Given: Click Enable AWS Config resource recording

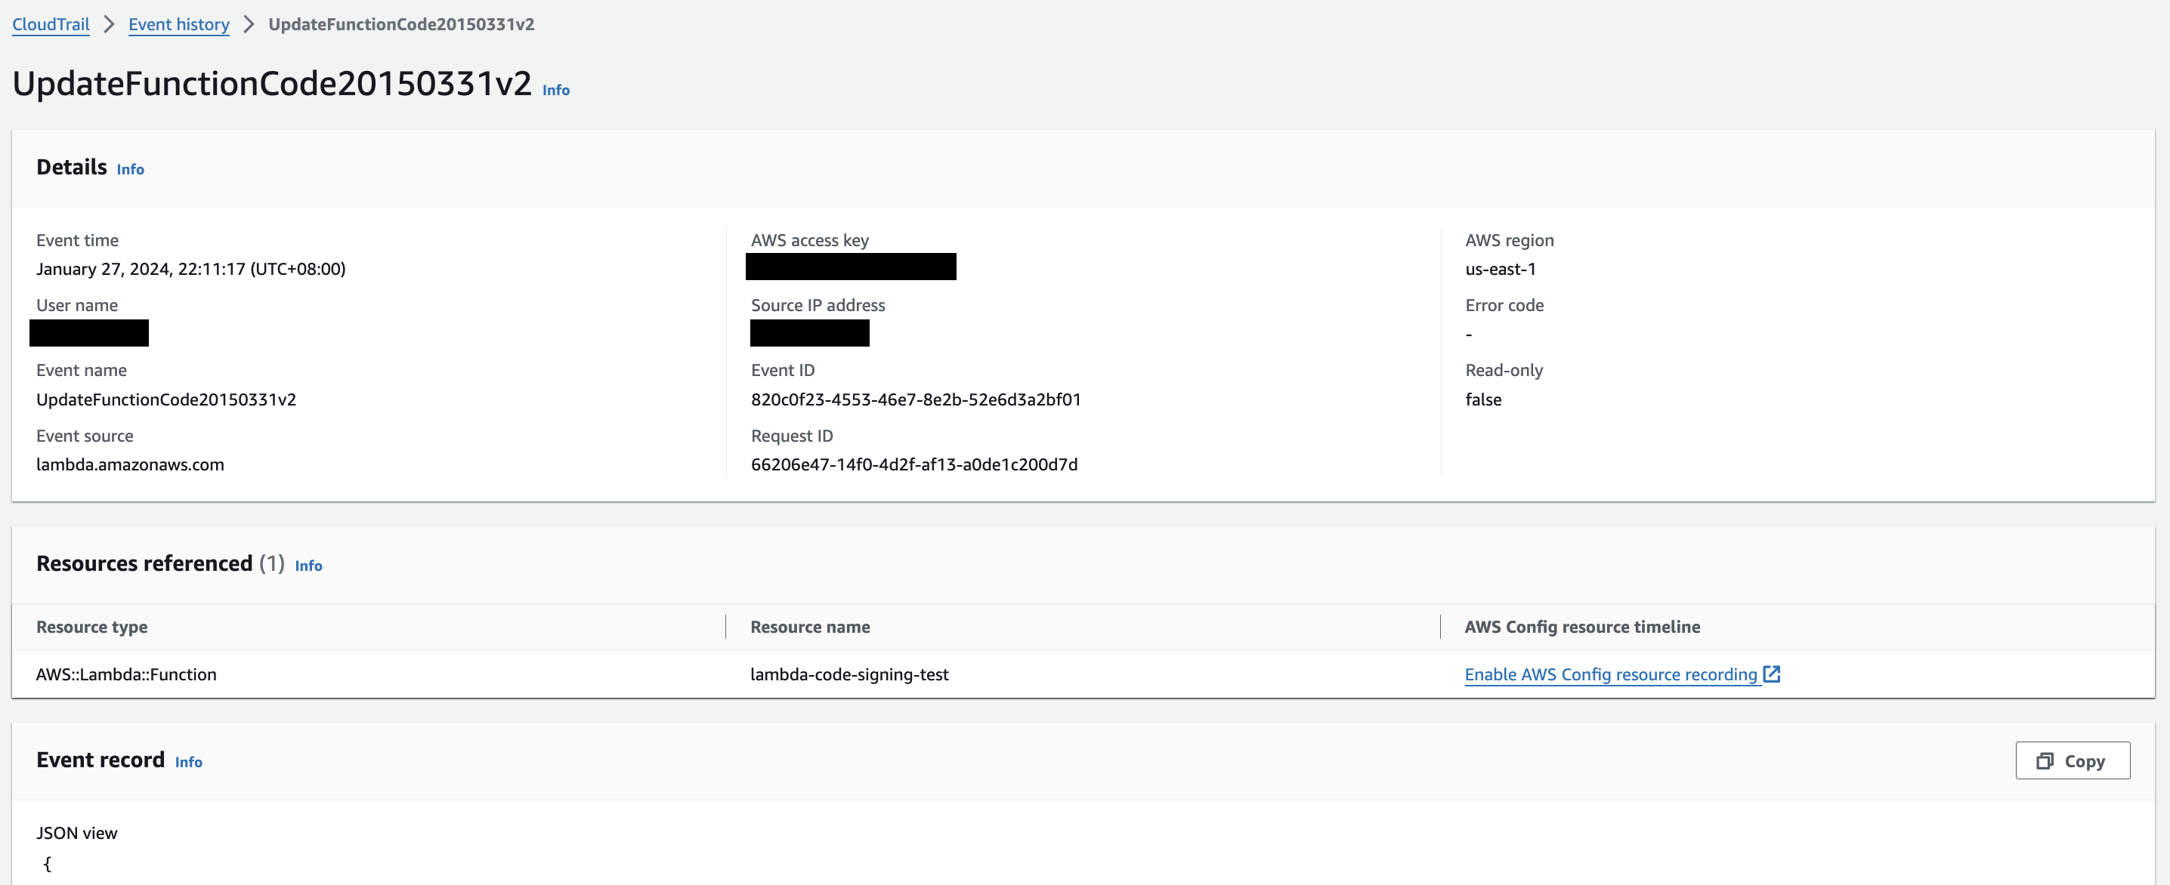Looking at the screenshot, I should point(1611,674).
